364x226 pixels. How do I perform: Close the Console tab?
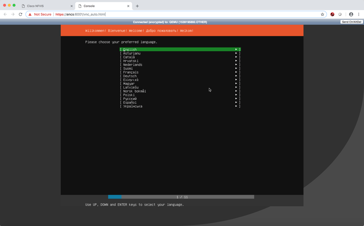pos(128,6)
